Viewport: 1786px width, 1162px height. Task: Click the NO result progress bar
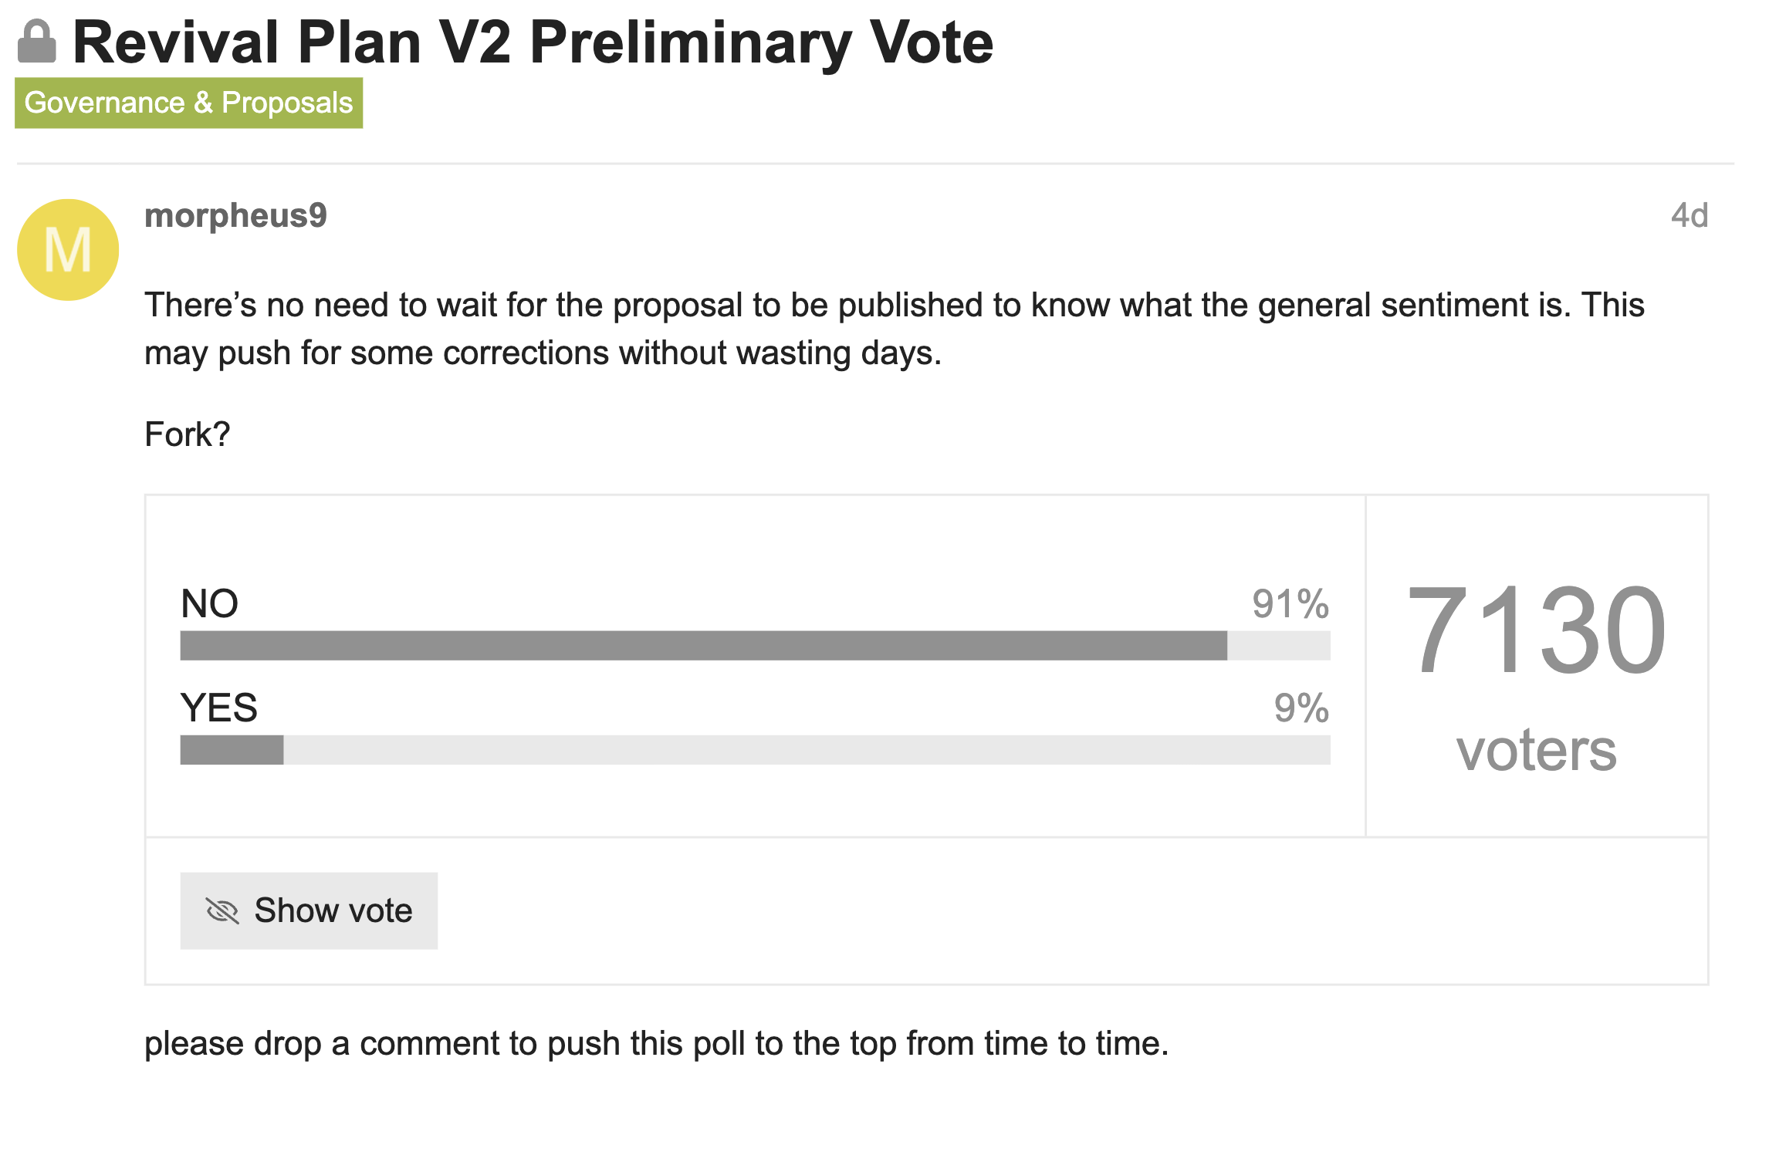tap(755, 646)
